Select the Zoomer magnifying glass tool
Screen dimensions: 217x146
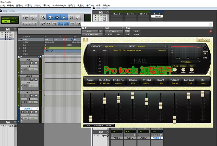coord(43,18)
